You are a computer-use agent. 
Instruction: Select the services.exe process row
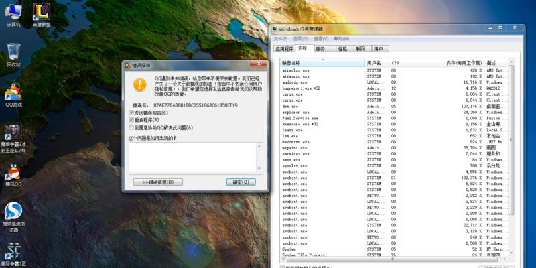pos(394,154)
